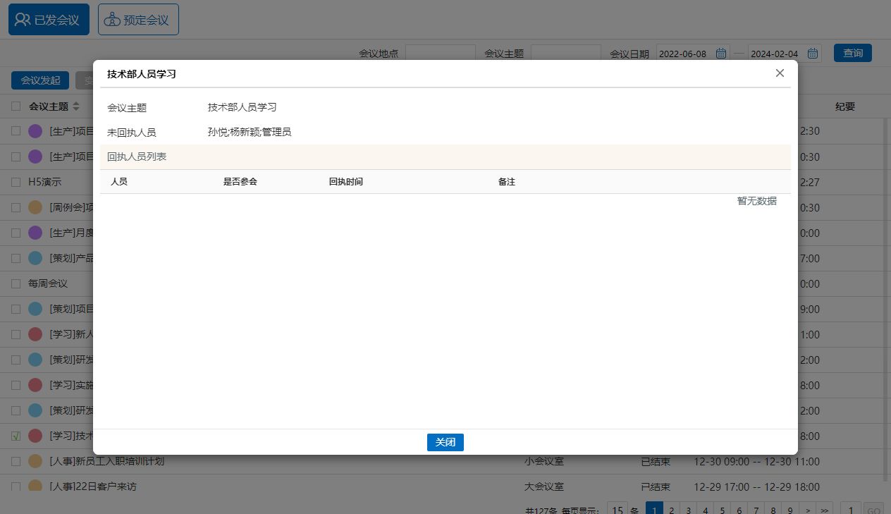891x514 pixels.
Task: Click the orange icon beside 人事新员工入职培训计划
Action: coord(35,461)
